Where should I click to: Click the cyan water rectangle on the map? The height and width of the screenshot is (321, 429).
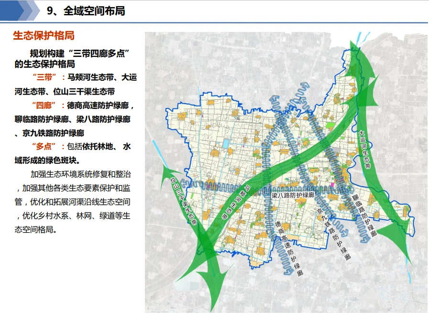click(226, 143)
